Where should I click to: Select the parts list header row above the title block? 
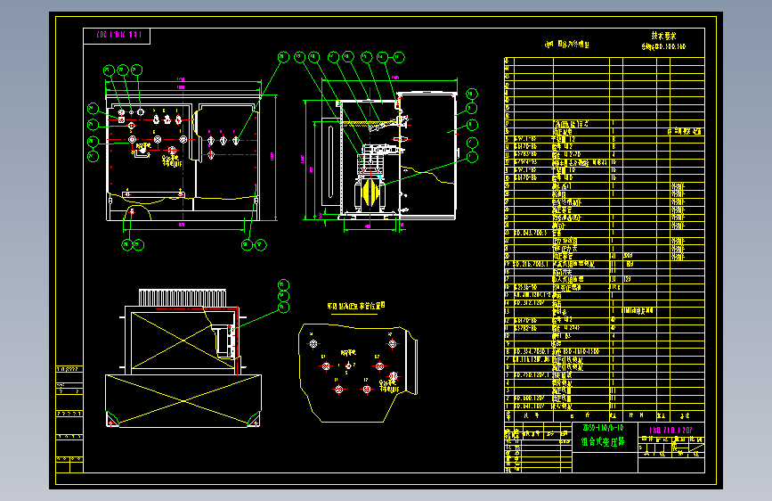click(605, 415)
